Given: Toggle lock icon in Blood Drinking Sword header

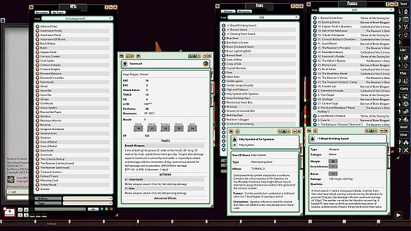Looking at the screenshot, I should (x=371, y=131).
